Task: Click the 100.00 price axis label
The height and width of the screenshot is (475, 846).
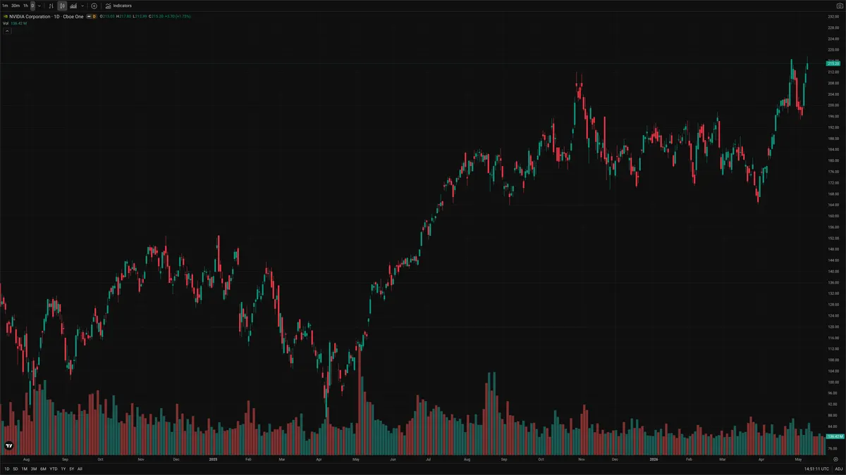Action: point(833,382)
